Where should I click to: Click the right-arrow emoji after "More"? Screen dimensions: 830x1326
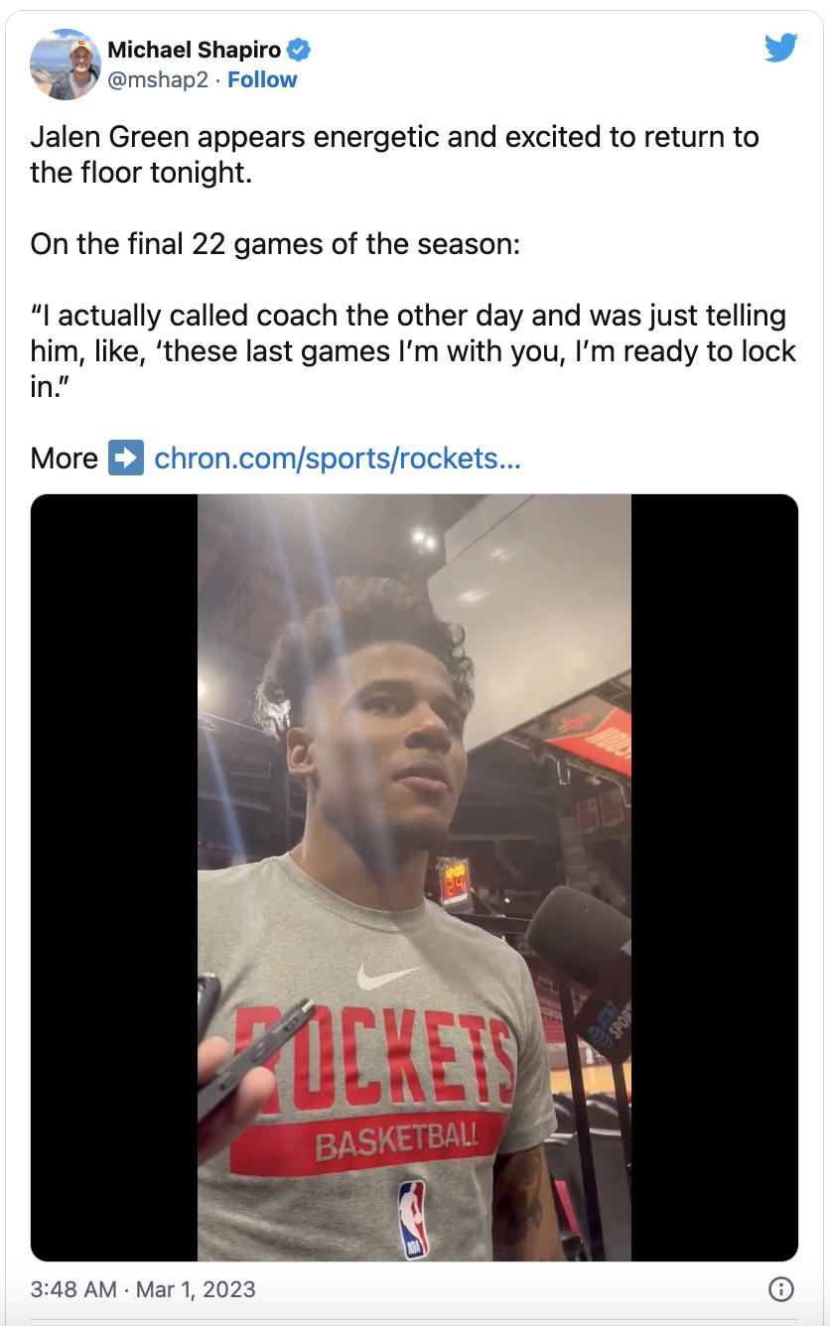click(126, 458)
